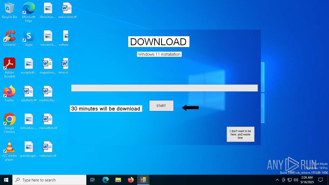
Task: Select the adultwill.rtf document icon
Action: point(29,94)
